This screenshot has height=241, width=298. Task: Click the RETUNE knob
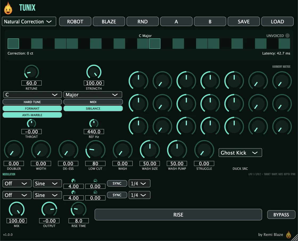tap(31, 72)
